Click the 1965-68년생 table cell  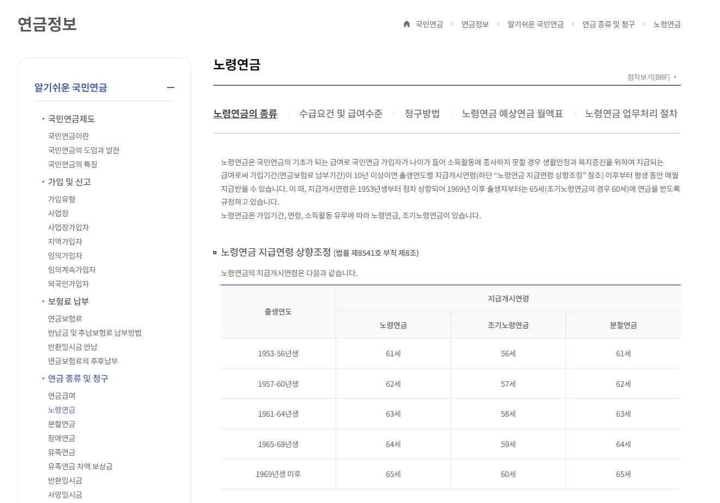coord(278,444)
